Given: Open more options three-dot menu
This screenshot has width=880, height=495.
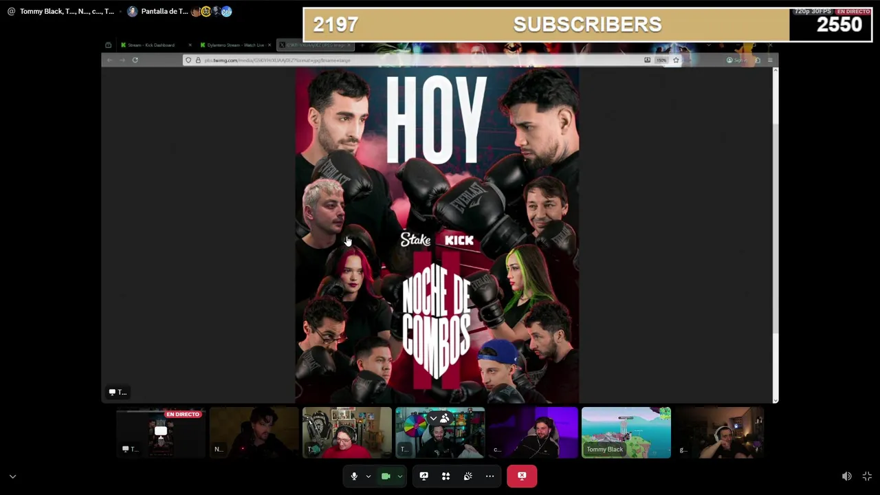Looking at the screenshot, I should coord(489,476).
